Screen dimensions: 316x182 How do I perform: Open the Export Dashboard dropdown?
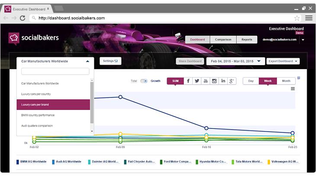tap(283, 61)
